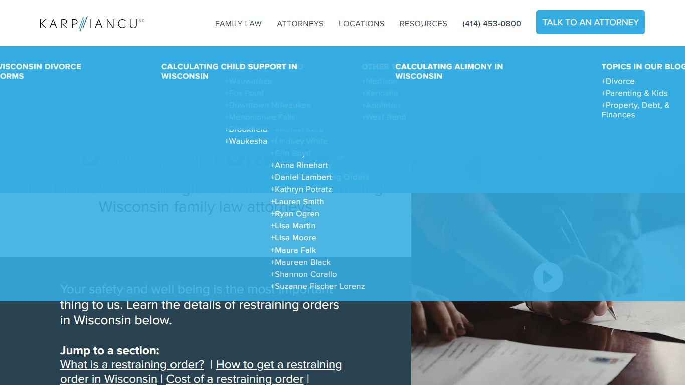Image resolution: width=685 pixels, height=385 pixels.
Task: Jump to Cost of a restraining order
Action: (235, 379)
